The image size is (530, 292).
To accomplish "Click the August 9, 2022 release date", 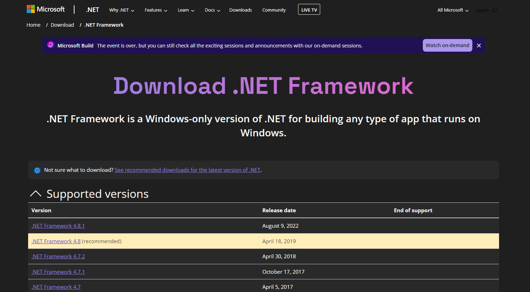I will click(x=280, y=226).
